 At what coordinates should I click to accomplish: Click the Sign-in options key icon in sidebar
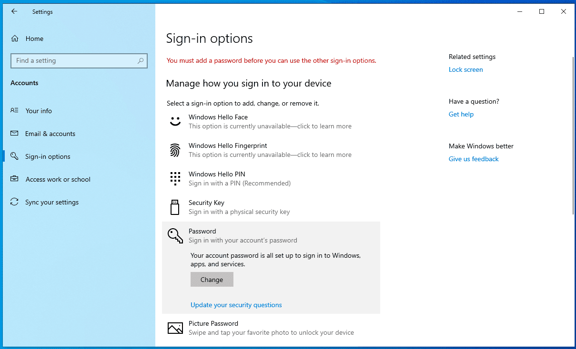[x=14, y=156]
